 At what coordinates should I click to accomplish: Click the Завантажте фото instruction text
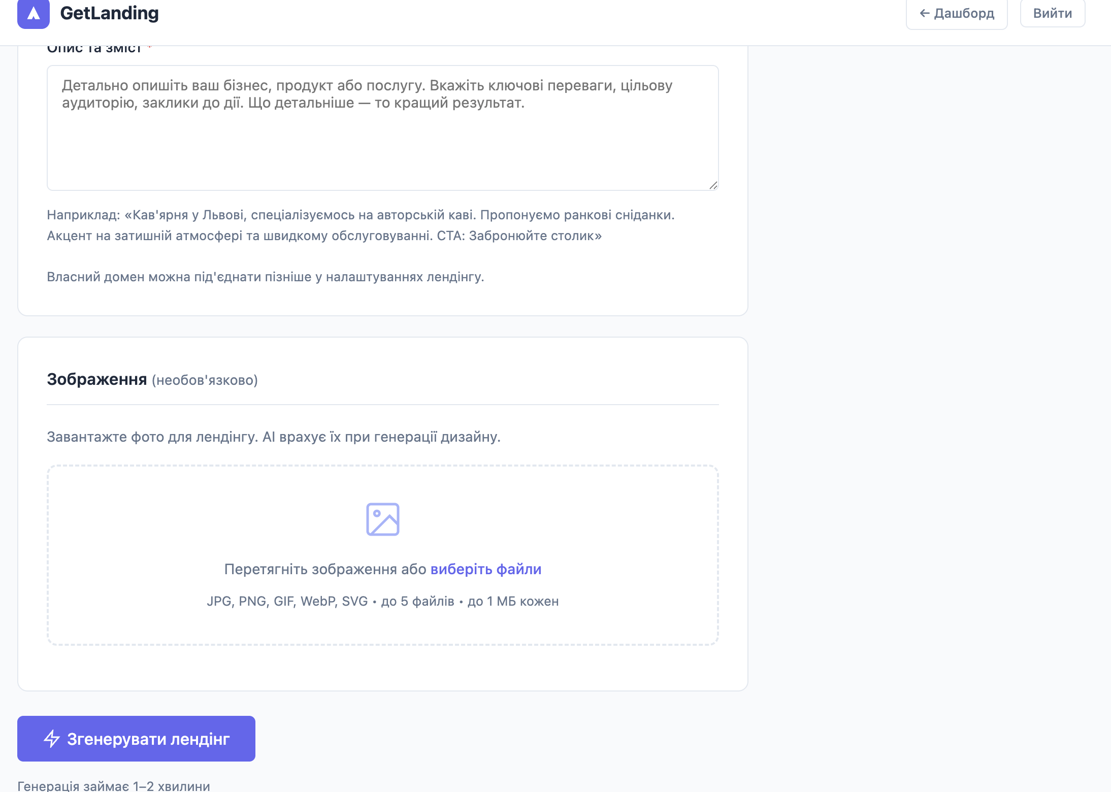pyautogui.click(x=274, y=437)
